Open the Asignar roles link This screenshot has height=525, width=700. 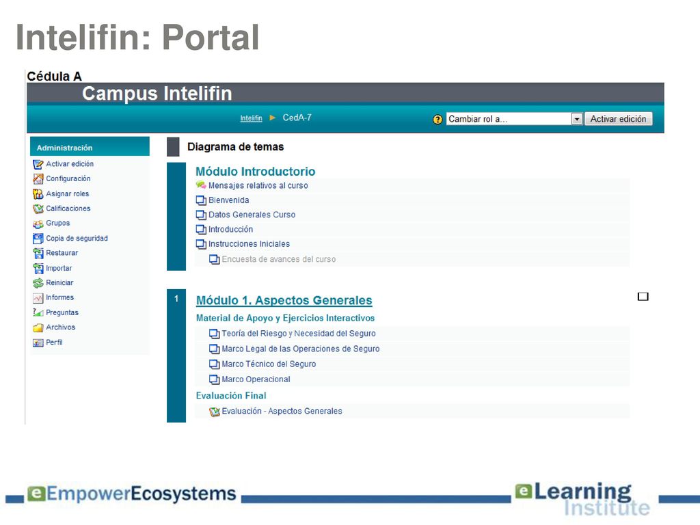pyautogui.click(x=68, y=193)
